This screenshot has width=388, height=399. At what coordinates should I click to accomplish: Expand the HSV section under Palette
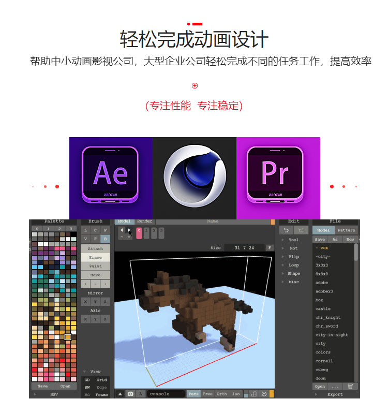tap(54, 394)
